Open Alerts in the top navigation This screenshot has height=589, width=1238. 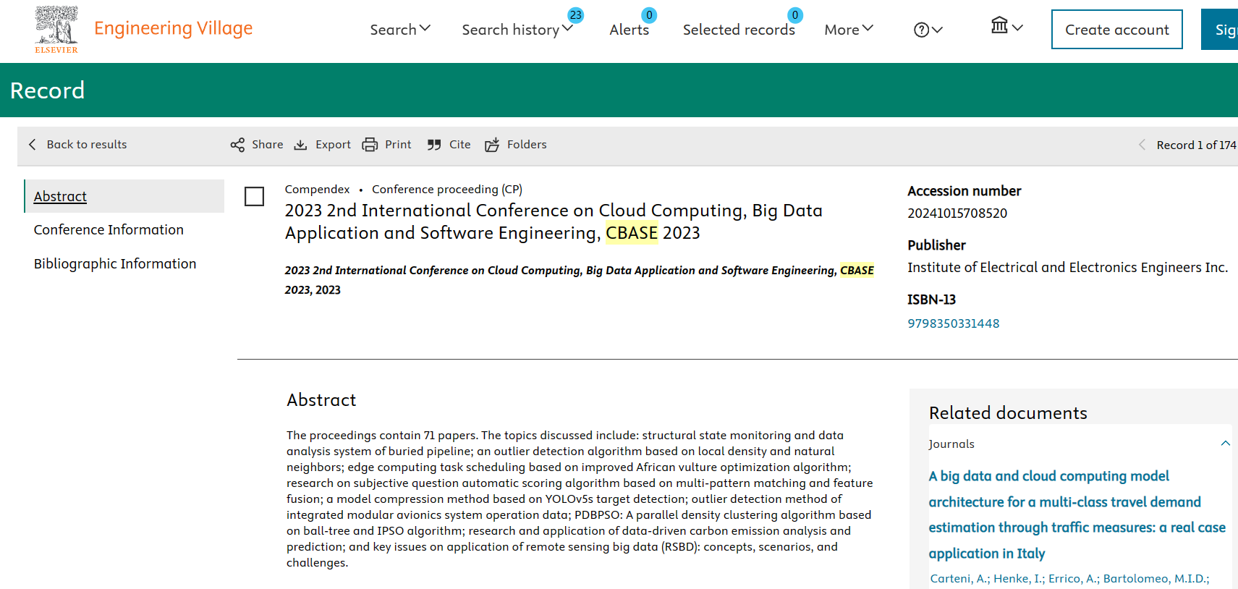[x=629, y=30]
